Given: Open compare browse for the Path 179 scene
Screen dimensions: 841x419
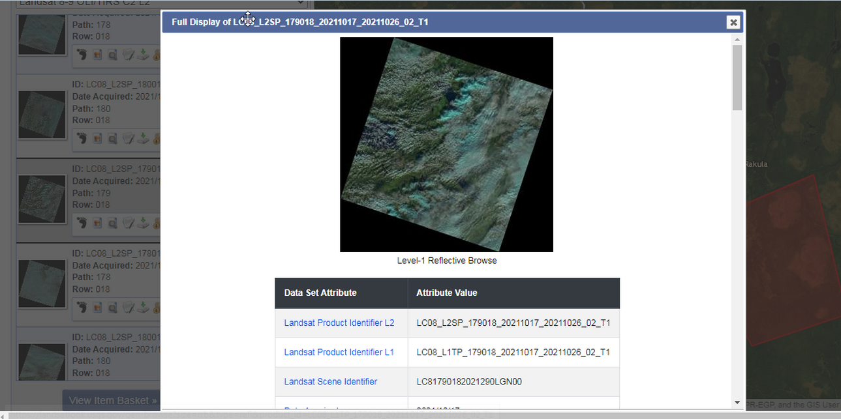Looking at the screenshot, I should 113,223.
